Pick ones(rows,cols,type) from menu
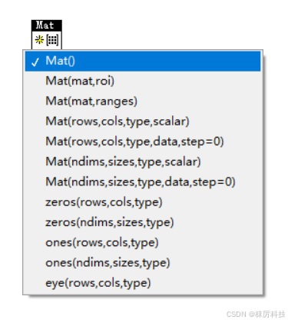 (143, 242)
